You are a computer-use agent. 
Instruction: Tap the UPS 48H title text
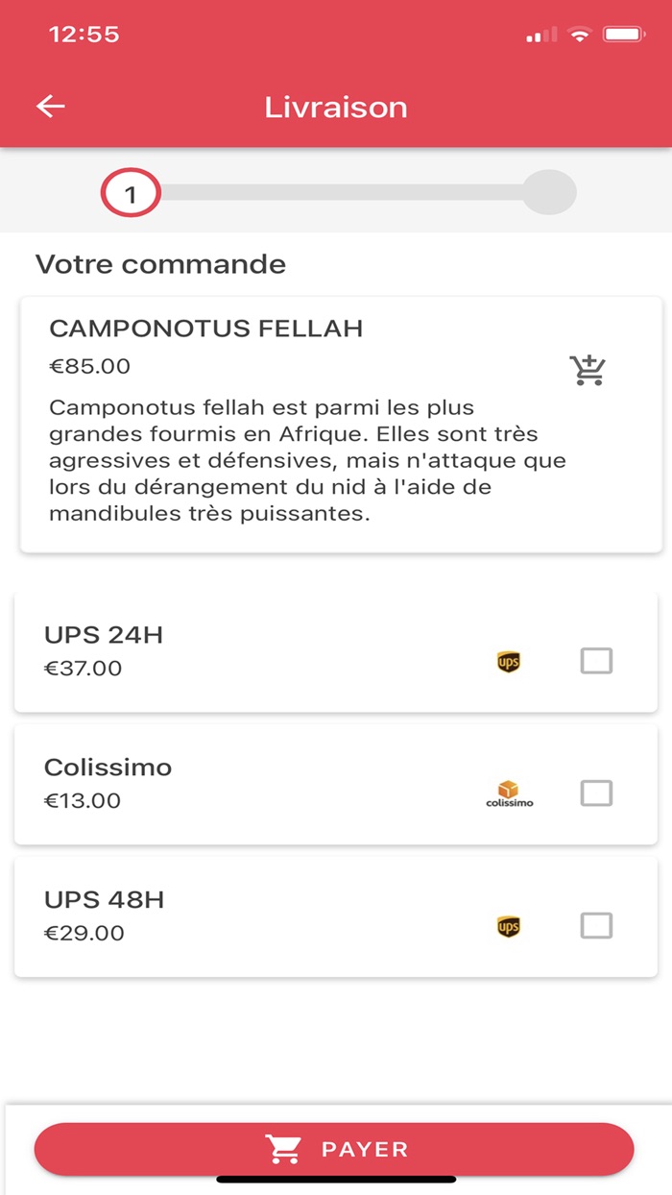tap(104, 900)
